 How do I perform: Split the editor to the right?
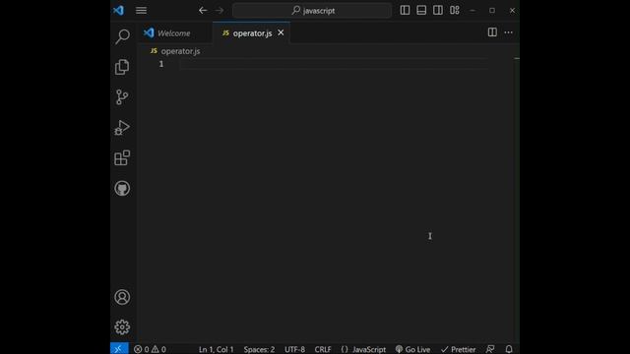492,32
